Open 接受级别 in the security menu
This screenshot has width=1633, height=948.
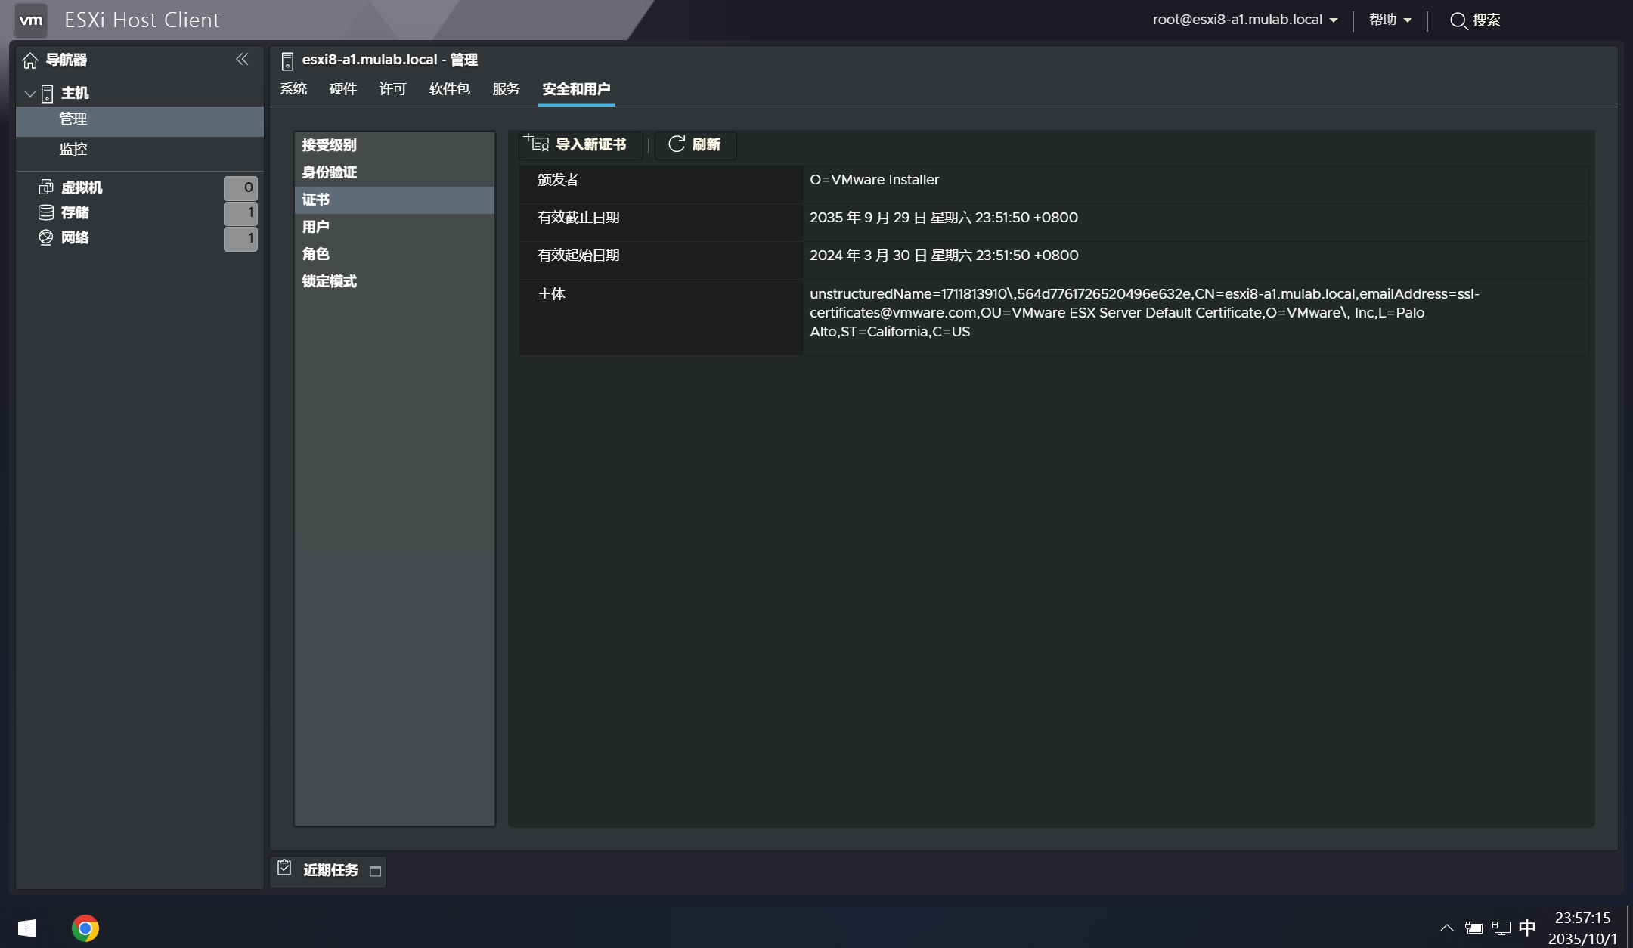[x=395, y=145]
